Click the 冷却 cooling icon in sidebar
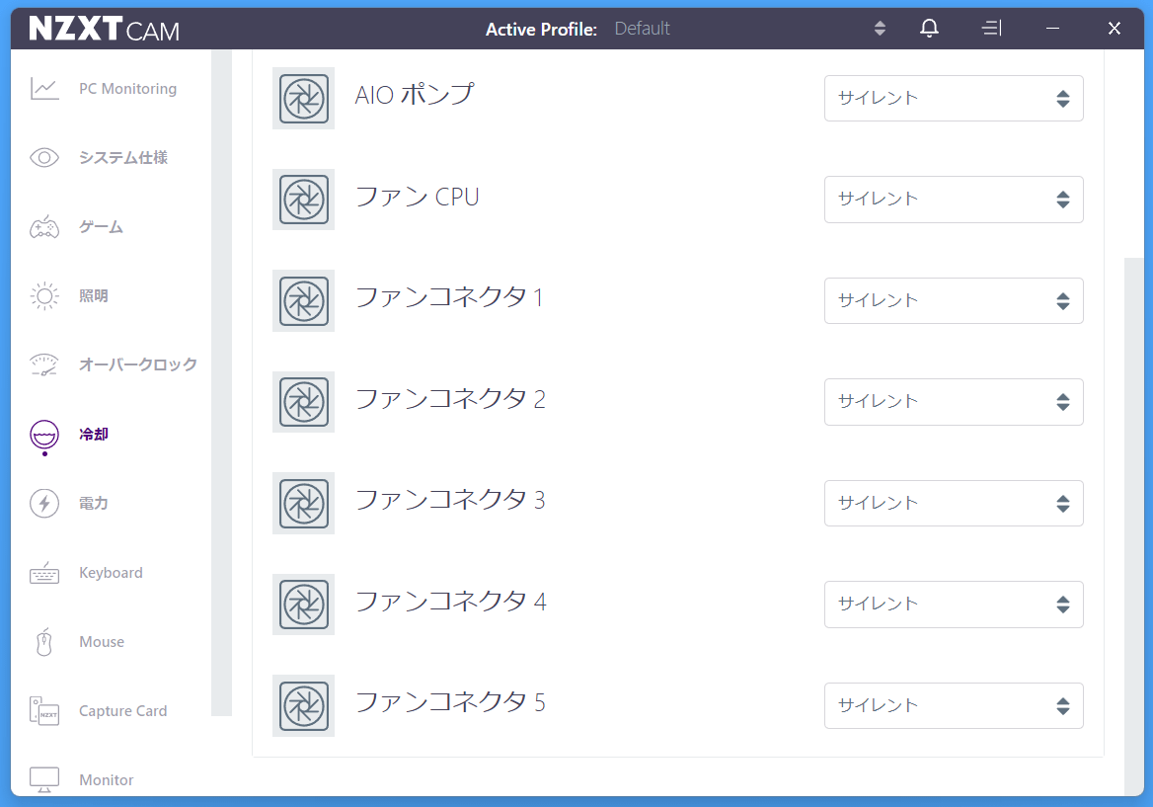 44,435
